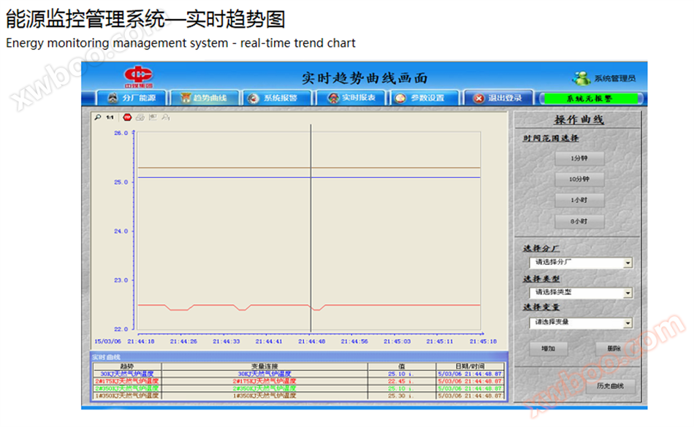Select the 1分钟 time range button
The image size is (694, 427).
579,158
